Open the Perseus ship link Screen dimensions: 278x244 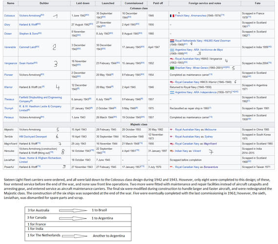[9, 118]
